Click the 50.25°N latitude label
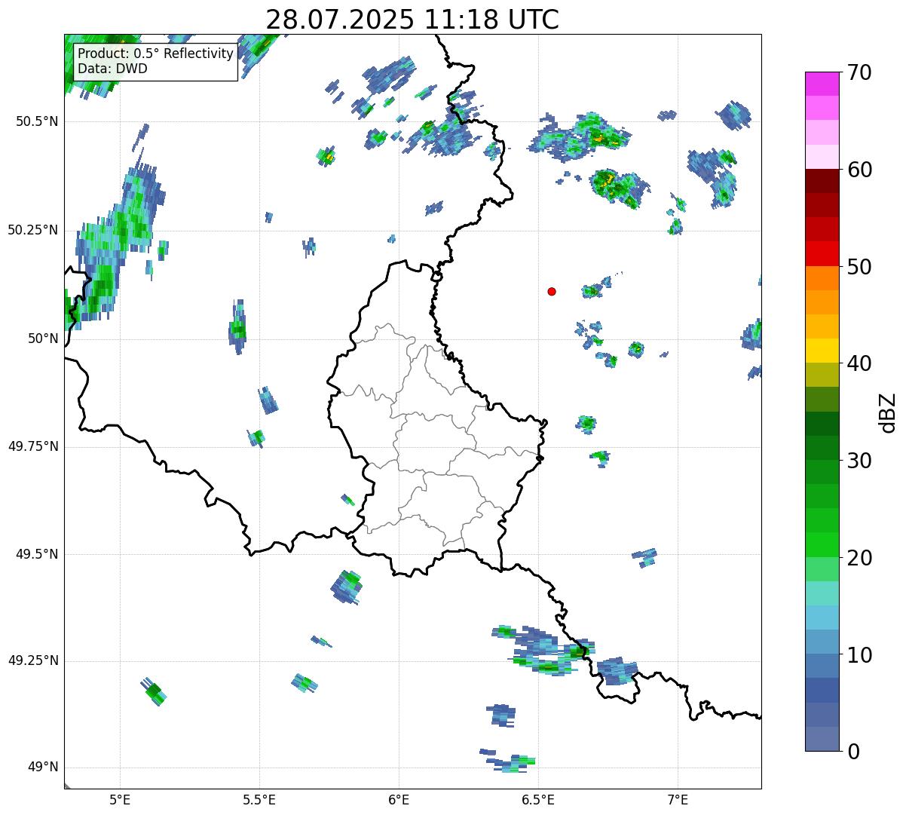 [x=33, y=230]
